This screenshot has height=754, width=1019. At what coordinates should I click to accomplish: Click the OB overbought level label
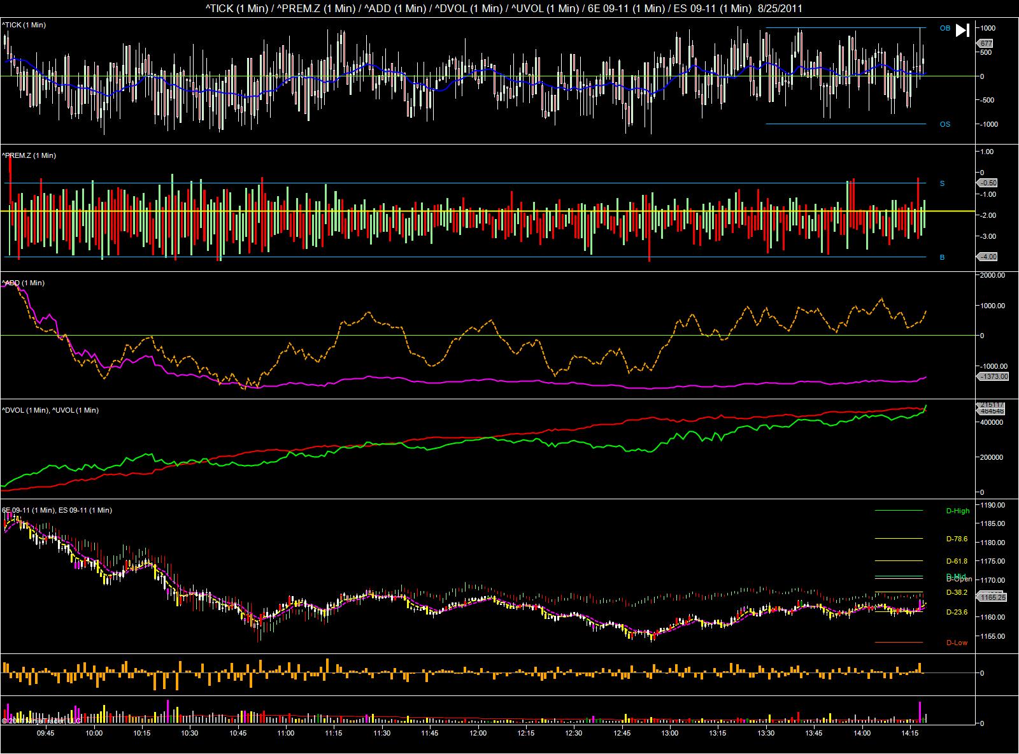(944, 29)
